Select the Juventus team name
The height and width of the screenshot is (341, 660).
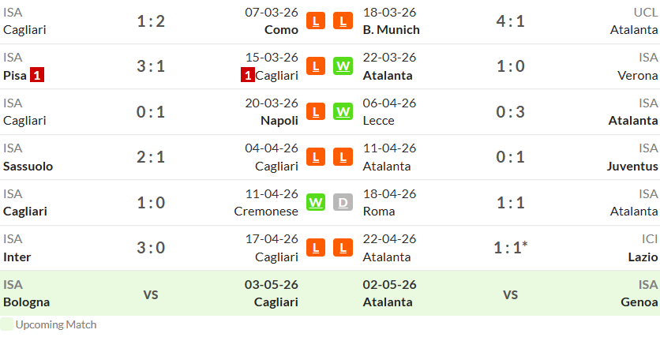click(x=632, y=167)
